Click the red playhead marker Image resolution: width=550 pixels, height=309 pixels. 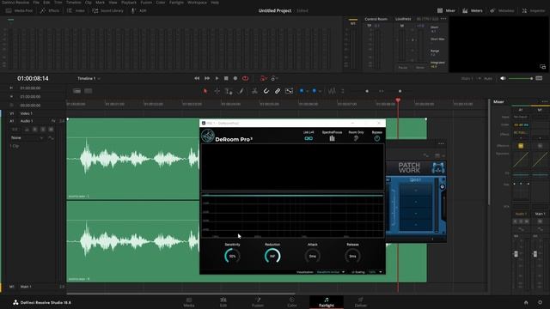click(x=398, y=100)
